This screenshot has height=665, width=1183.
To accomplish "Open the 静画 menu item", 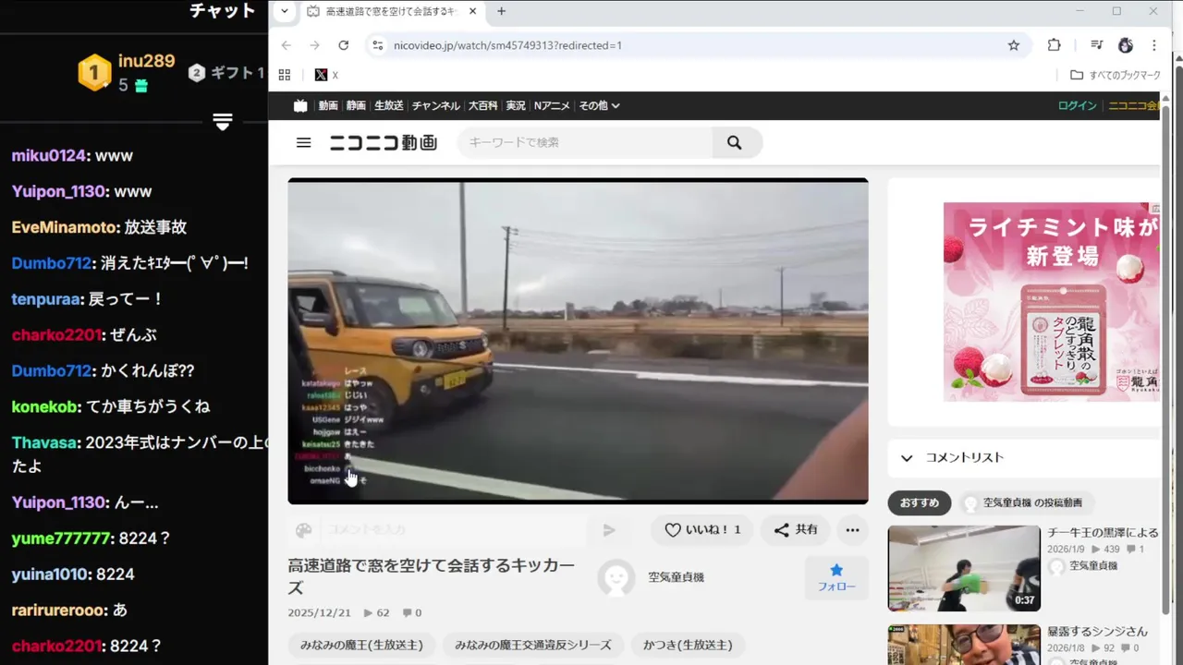I will tap(356, 105).
